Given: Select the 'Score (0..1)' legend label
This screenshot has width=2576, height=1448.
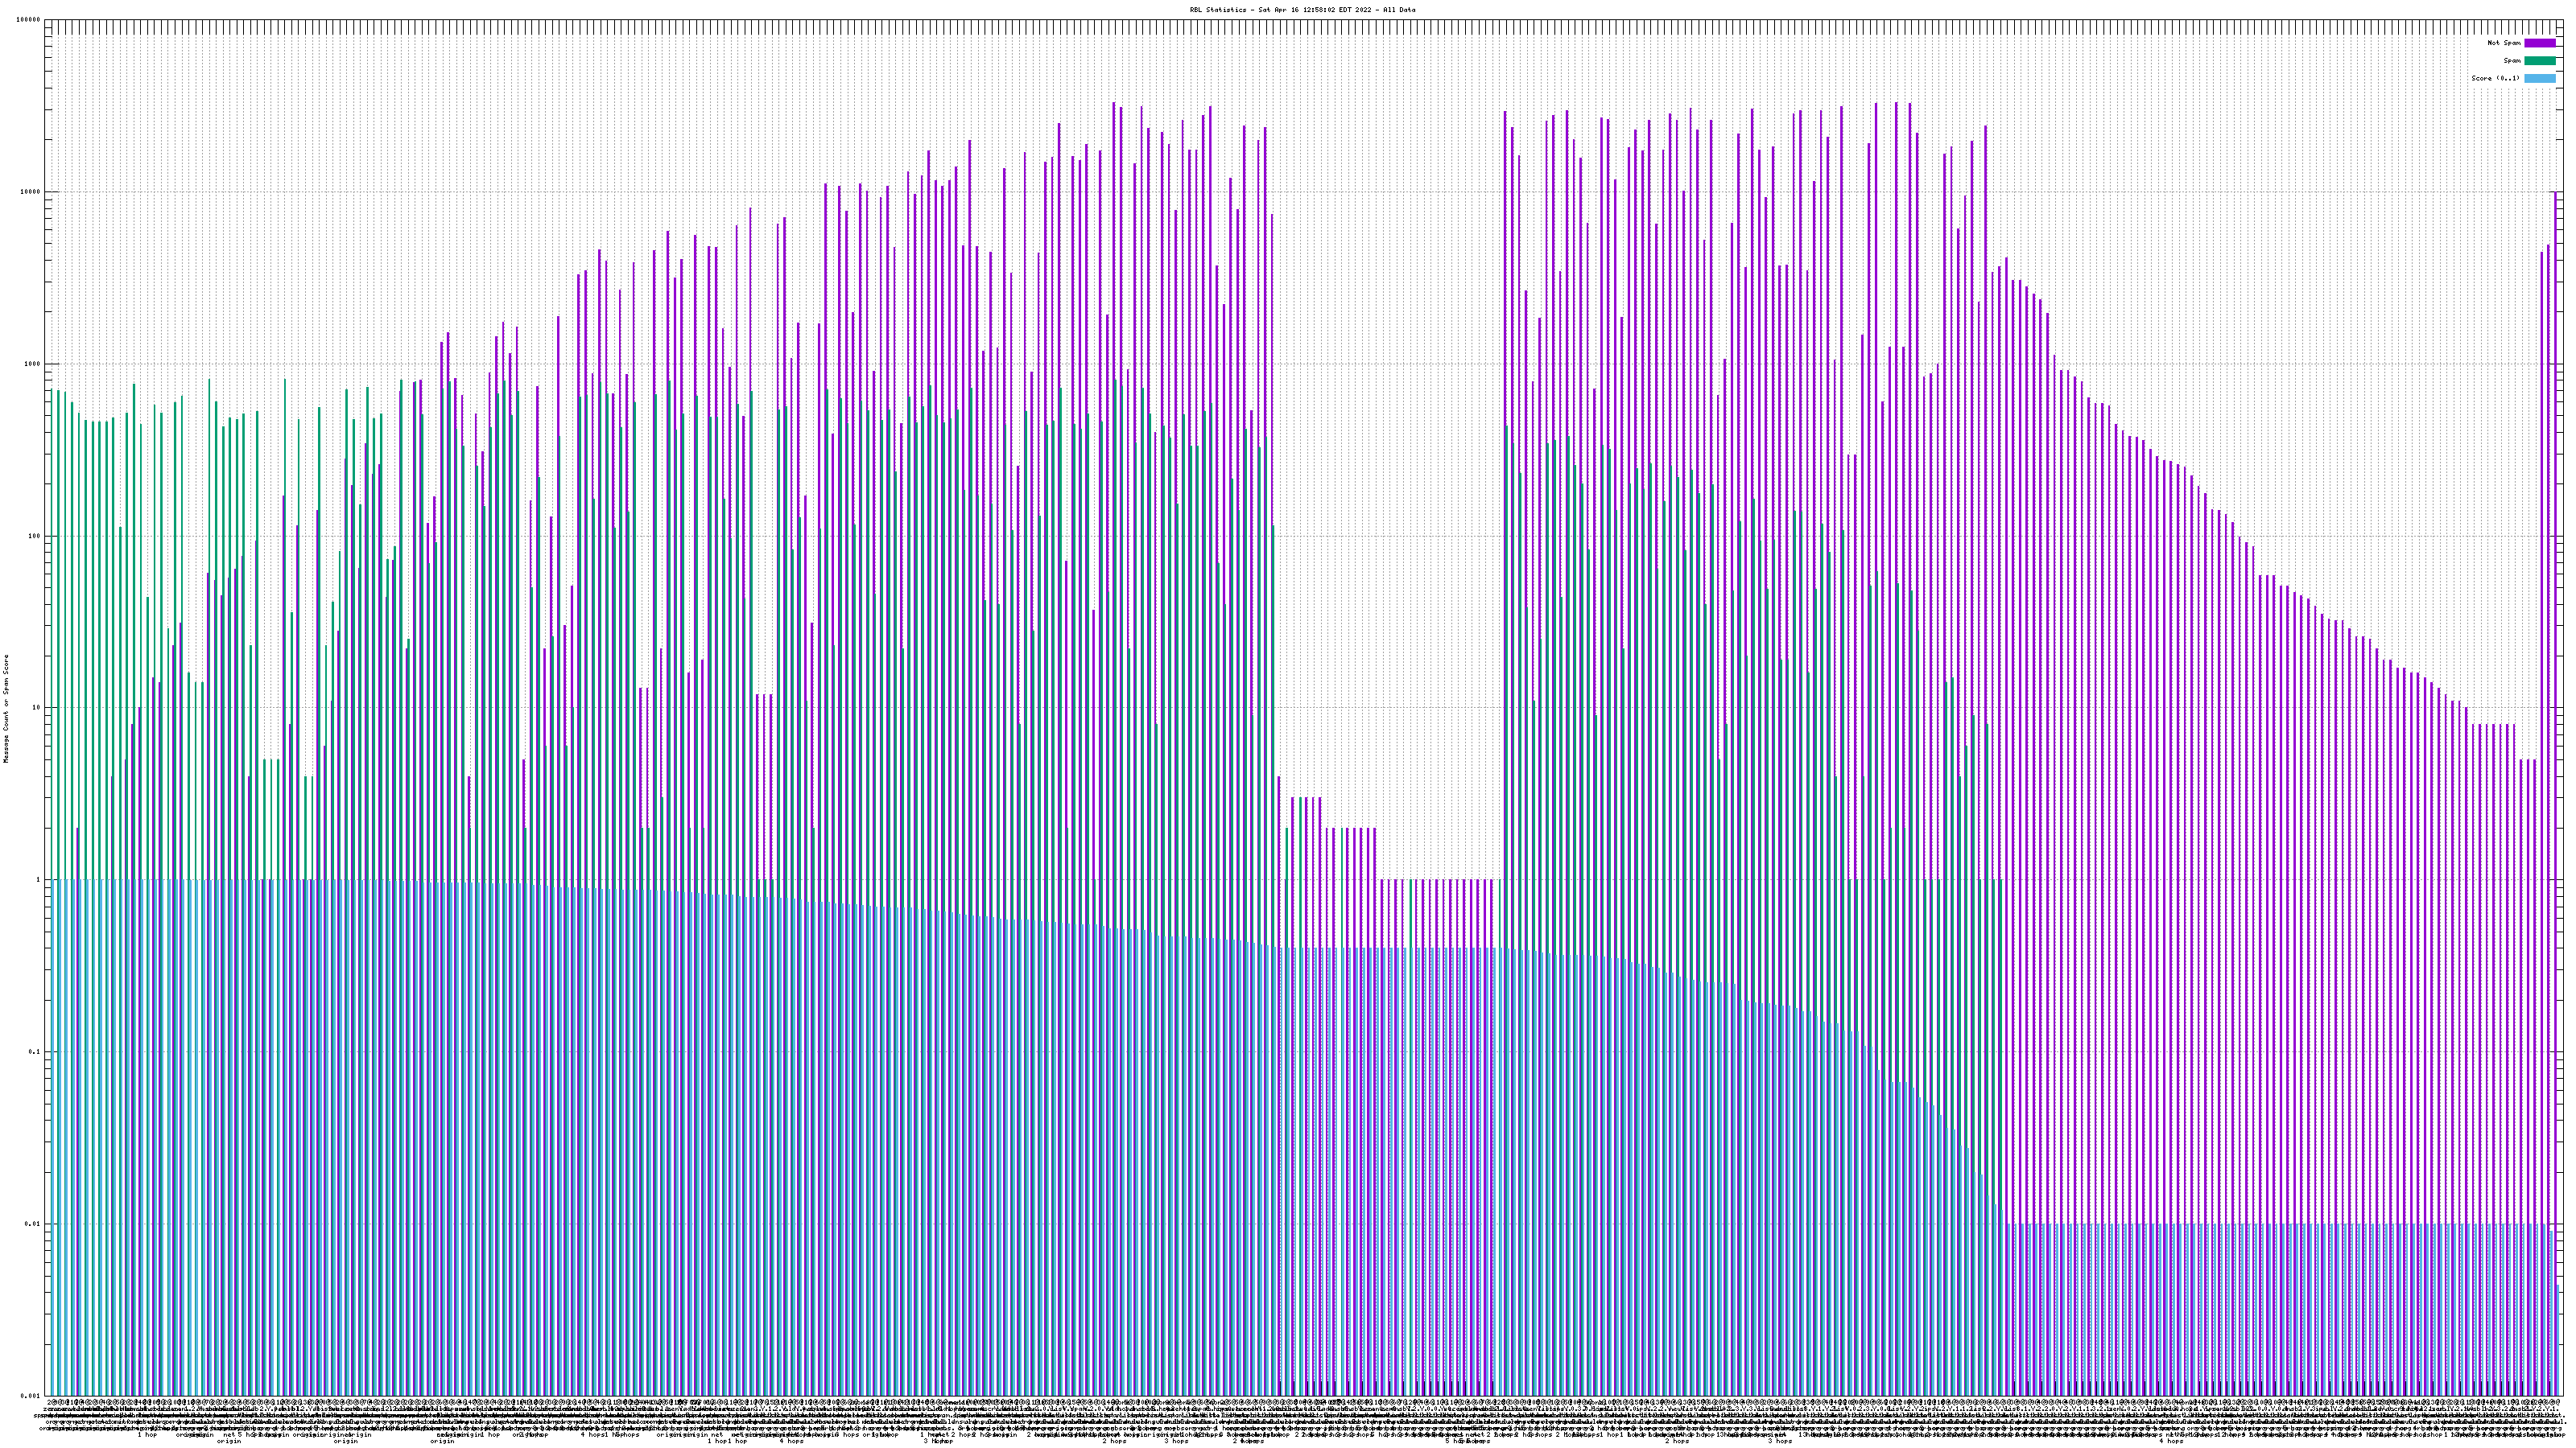Looking at the screenshot, I should click(2495, 78).
